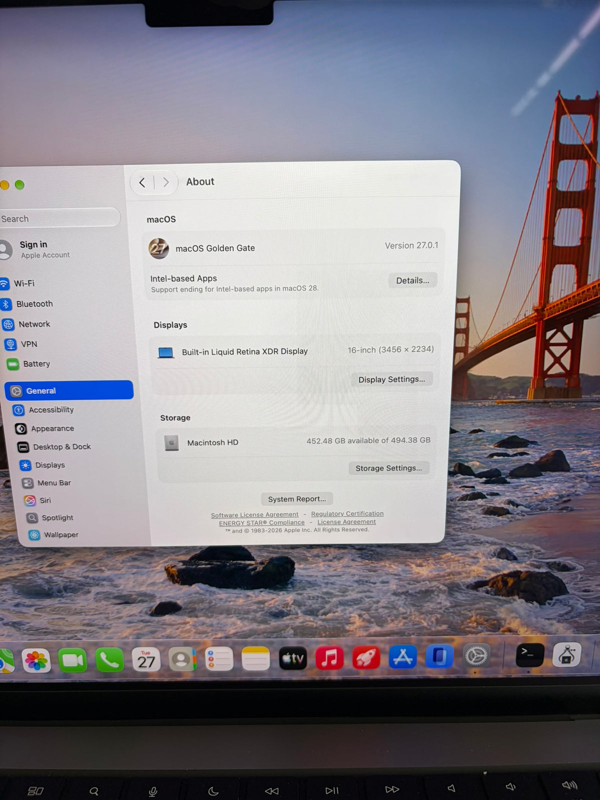
Task: Click Sign in Apple Account
Action: [x=35, y=249]
